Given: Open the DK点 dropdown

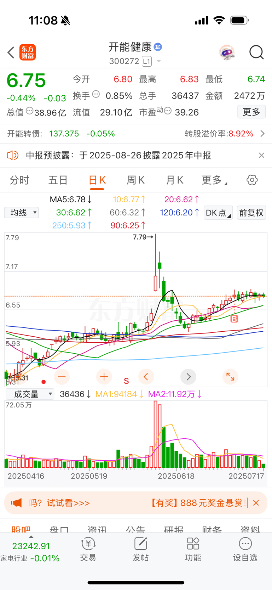Looking at the screenshot, I should point(218,213).
